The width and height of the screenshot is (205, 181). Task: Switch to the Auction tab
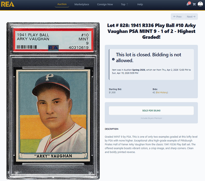coord(62,4)
